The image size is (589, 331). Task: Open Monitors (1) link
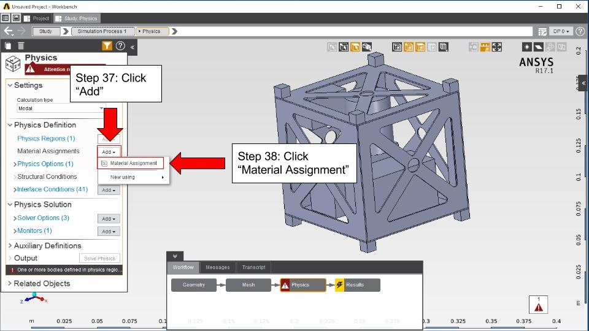[x=34, y=230]
